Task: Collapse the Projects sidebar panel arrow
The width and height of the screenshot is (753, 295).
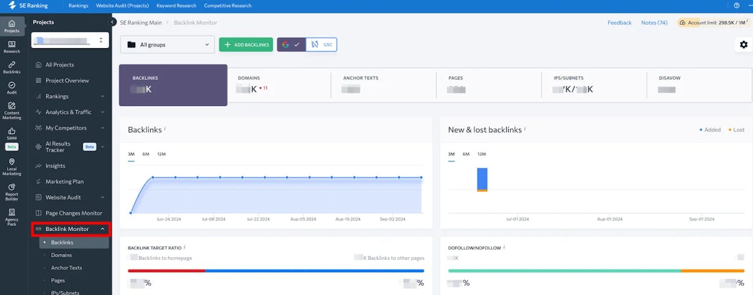Action: (x=112, y=22)
